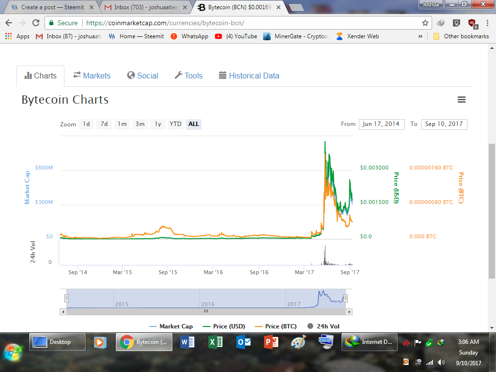Image resolution: width=496 pixels, height=372 pixels.
Task: Click the uBlock Origin extension icon
Action: (472, 23)
